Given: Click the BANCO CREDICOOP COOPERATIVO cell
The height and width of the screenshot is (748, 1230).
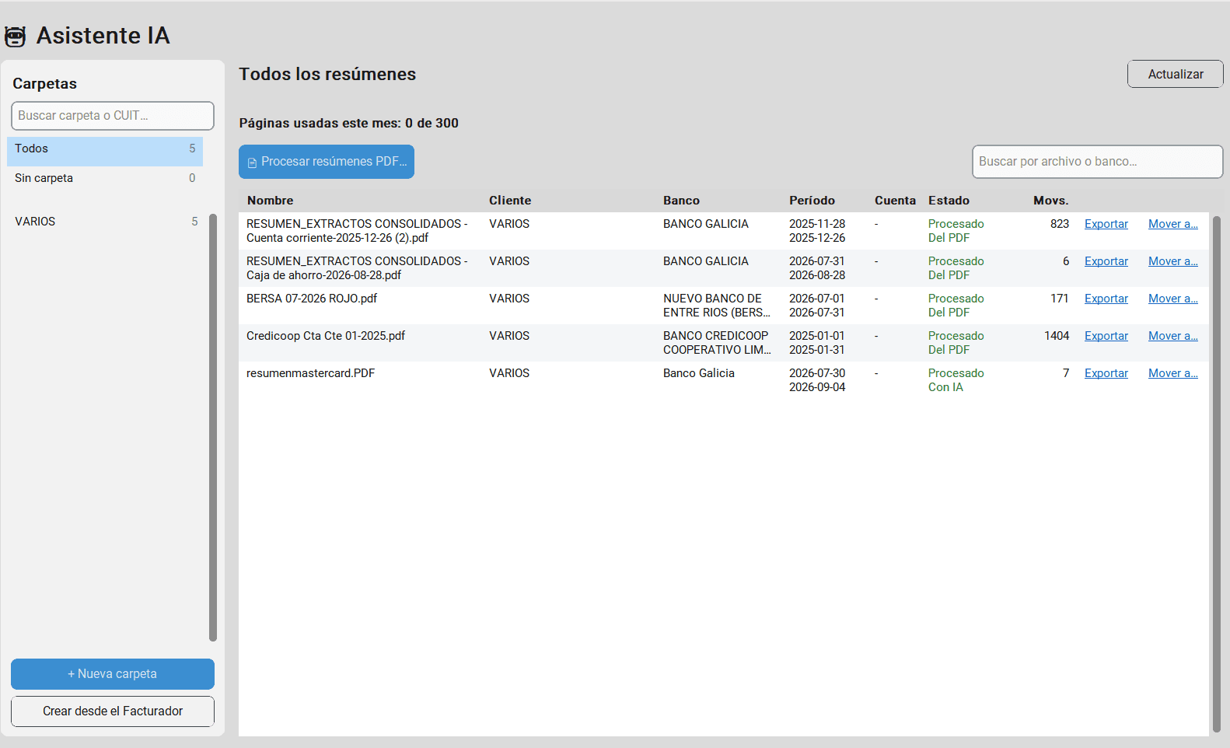Looking at the screenshot, I should tap(717, 343).
